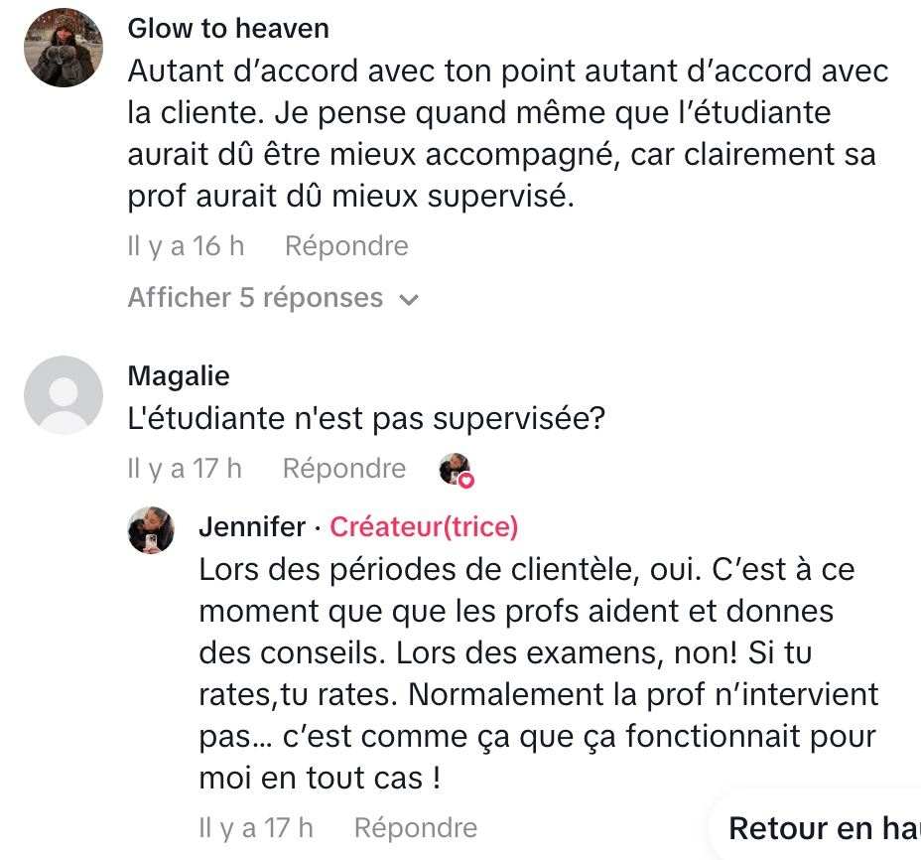Click the Magalie username
Screen dimensions: 921x860
pos(179,376)
